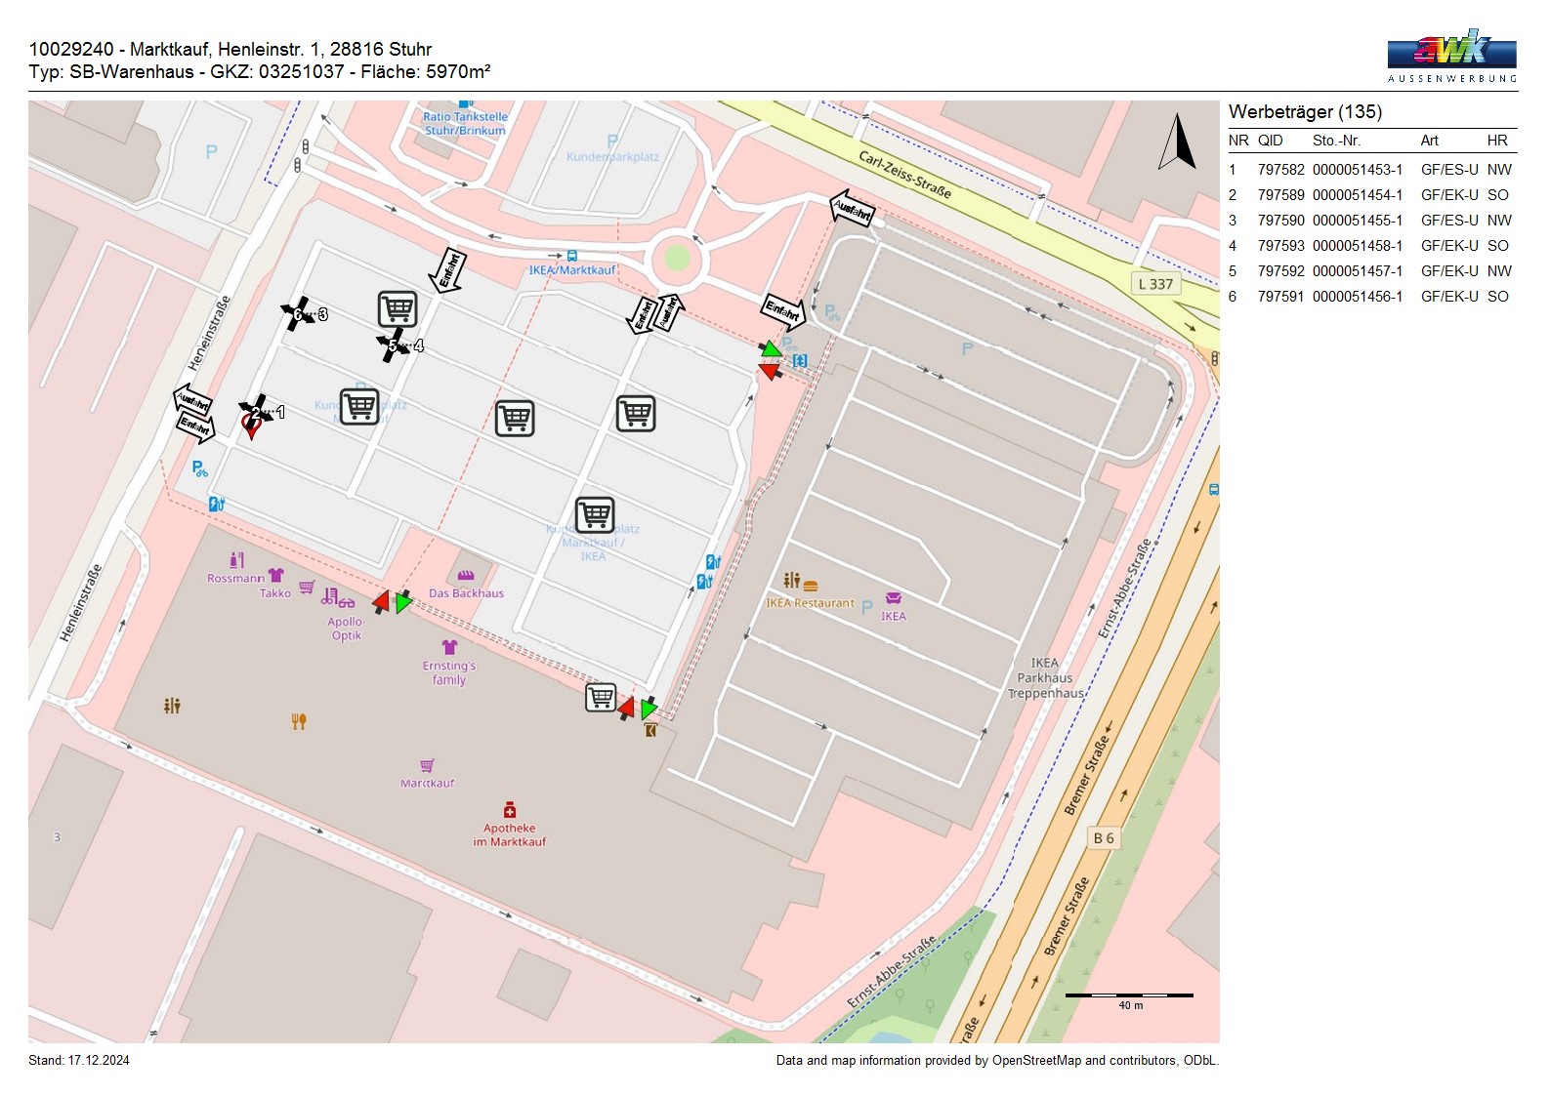This screenshot has height=1096, width=1550.
Task: Click the Sto.-Nr. column header
Action: pyautogui.click(x=1336, y=141)
